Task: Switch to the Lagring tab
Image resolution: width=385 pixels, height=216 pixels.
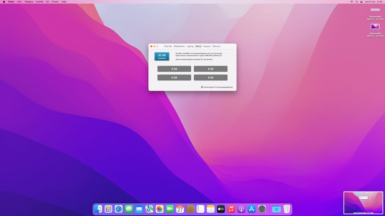Action: coord(190,46)
